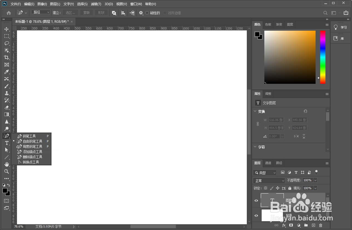Select the Brush tool
The width and height of the screenshot is (352, 230).
(7, 86)
